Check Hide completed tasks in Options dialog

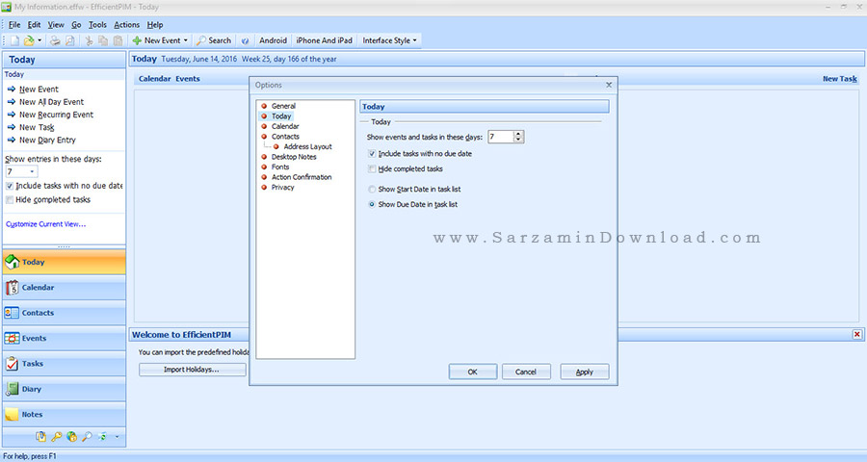pos(372,169)
